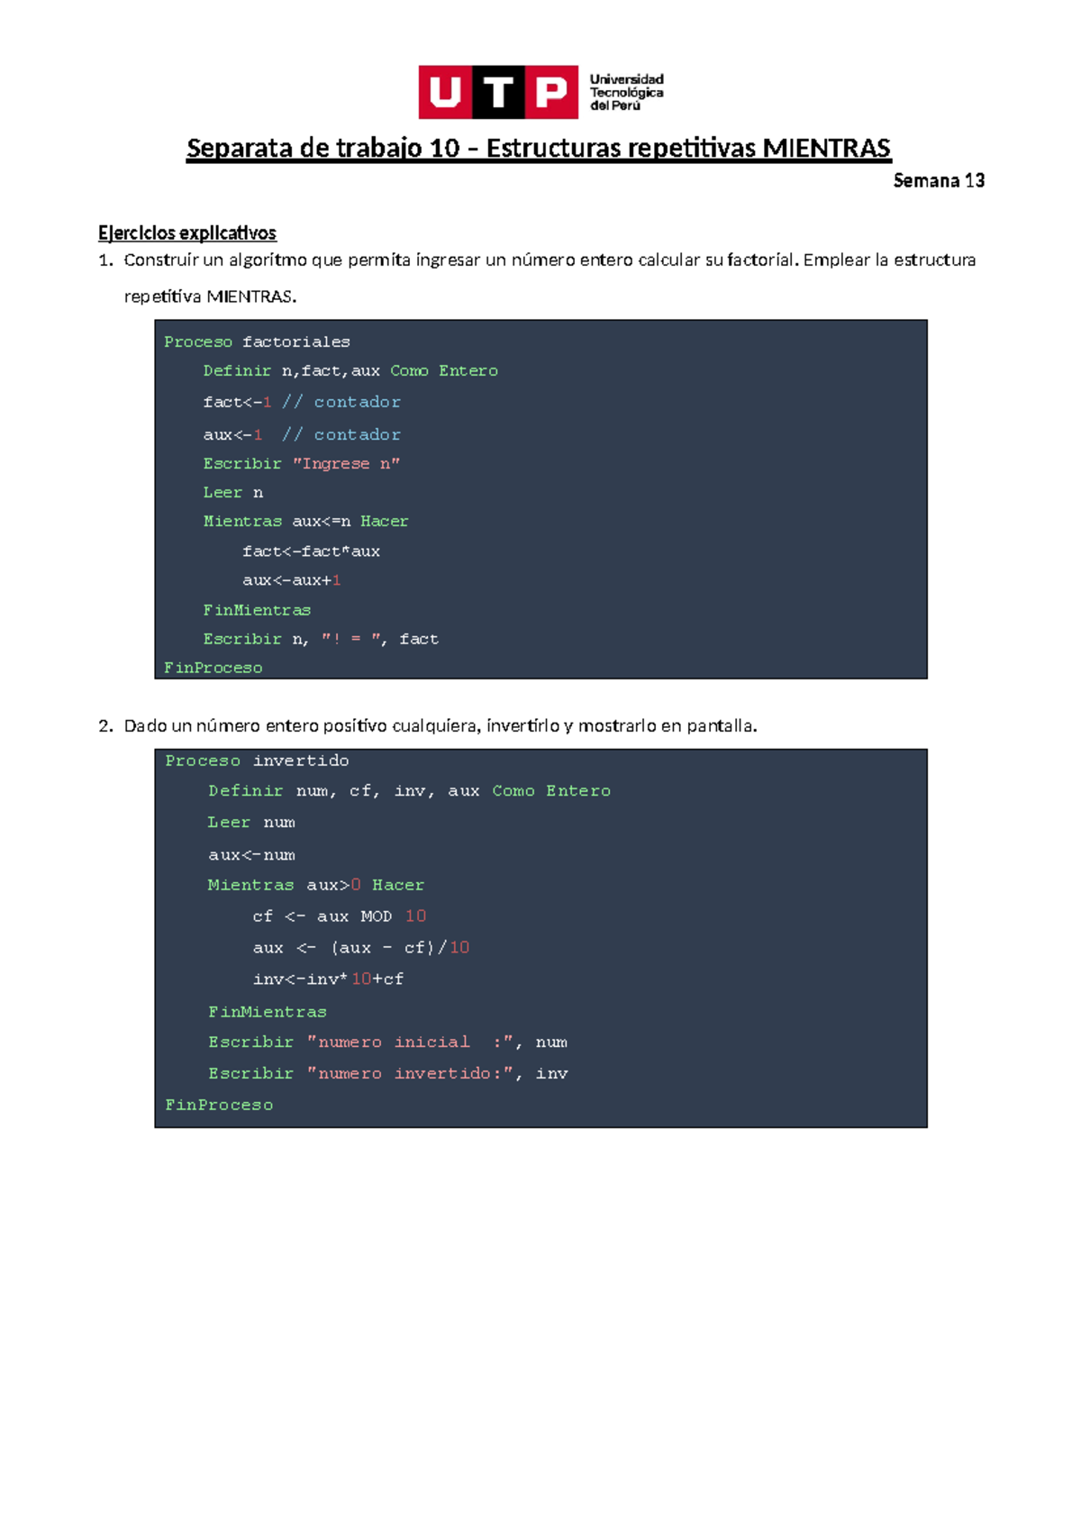This screenshot has height=1530, width=1081.
Task: Click the Escribir "Ingrese n" line
Action: 301,464
